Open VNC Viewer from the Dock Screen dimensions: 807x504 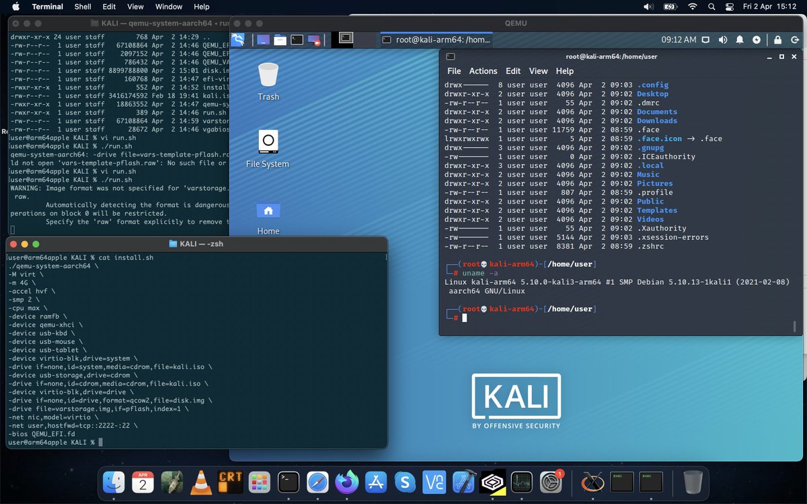434,481
